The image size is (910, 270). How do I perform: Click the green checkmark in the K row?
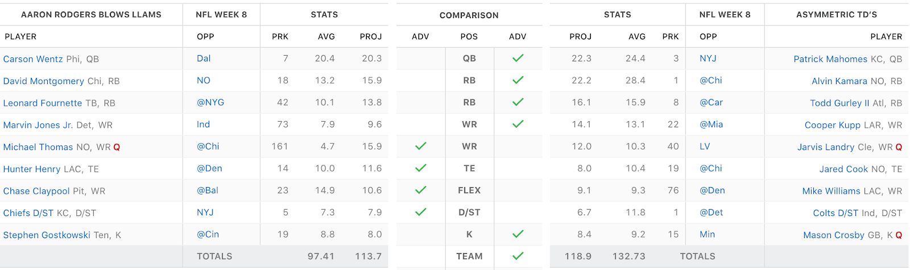(518, 234)
